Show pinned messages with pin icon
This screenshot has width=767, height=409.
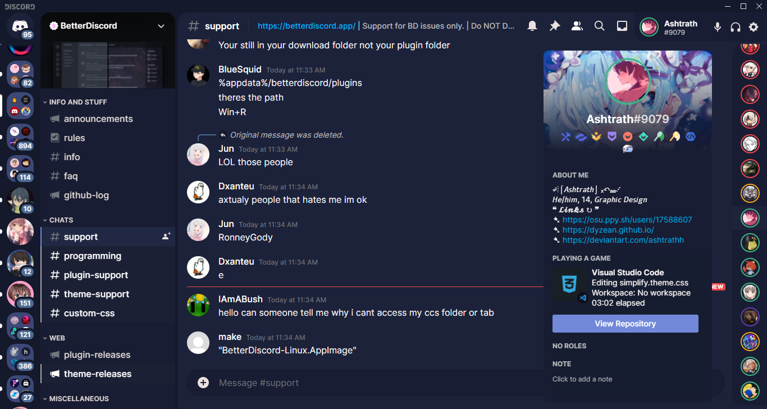tap(554, 26)
